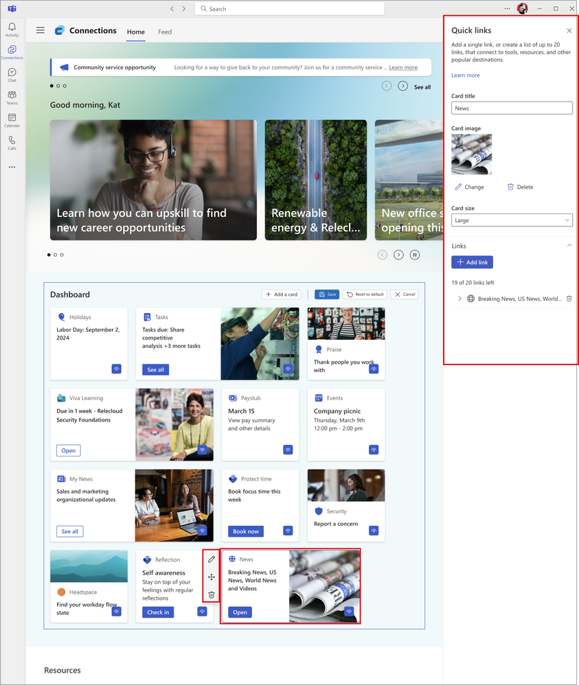The height and width of the screenshot is (685, 579).
Task: Go forward with the title bar arrow
Action: [x=183, y=9]
